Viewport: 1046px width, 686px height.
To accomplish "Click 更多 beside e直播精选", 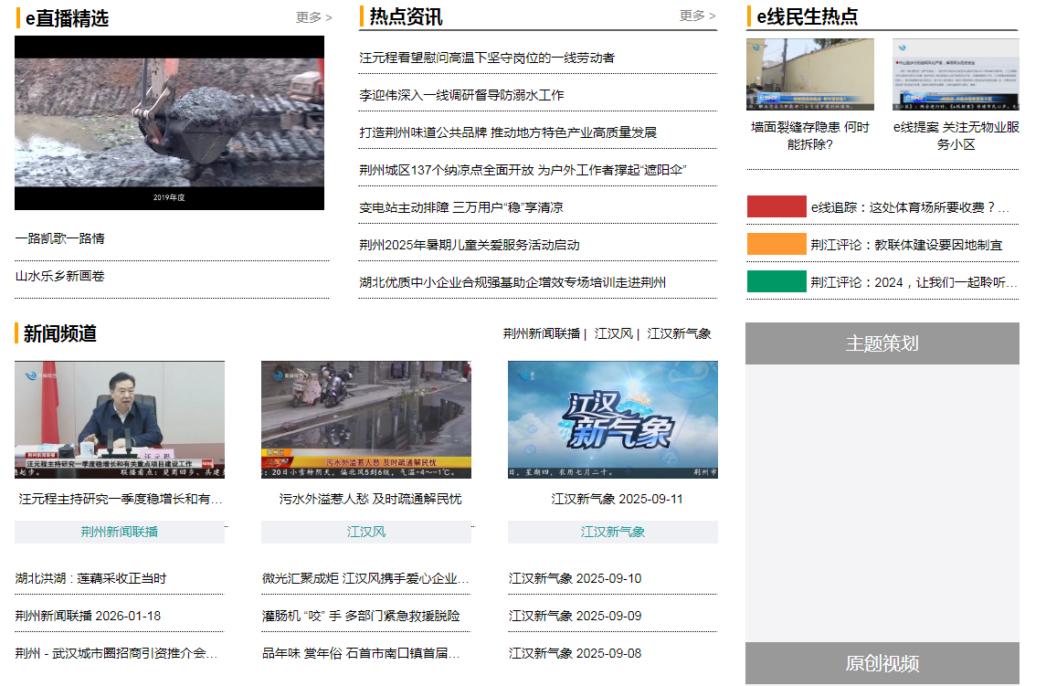I will click(313, 17).
